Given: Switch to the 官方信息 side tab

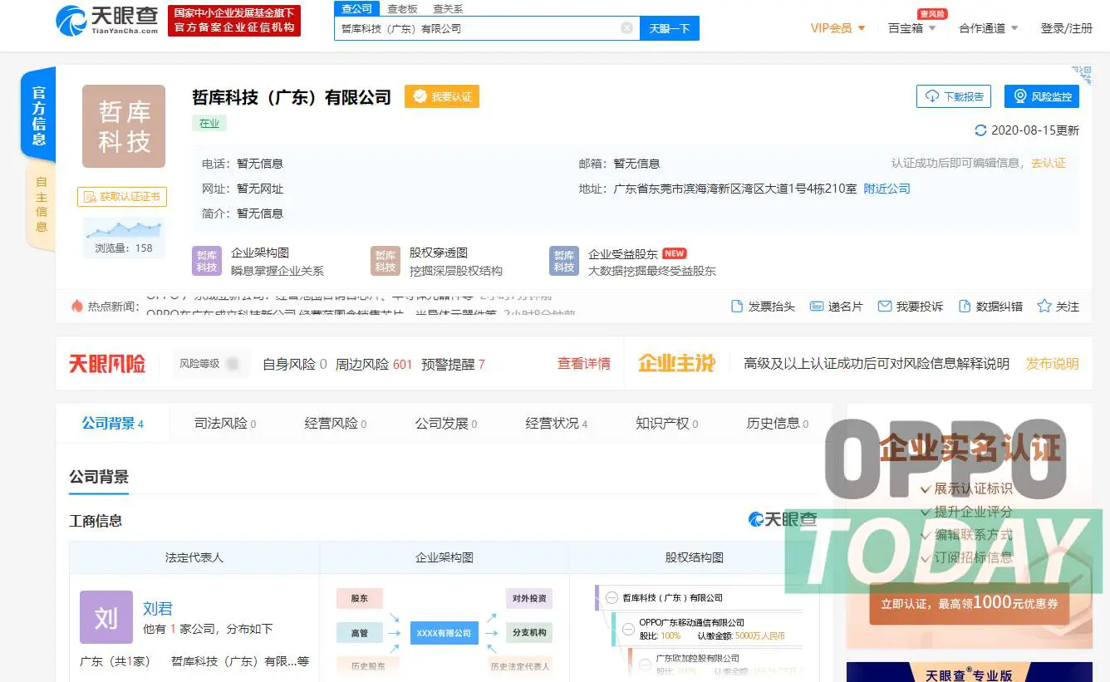Looking at the screenshot, I should 38,115.
